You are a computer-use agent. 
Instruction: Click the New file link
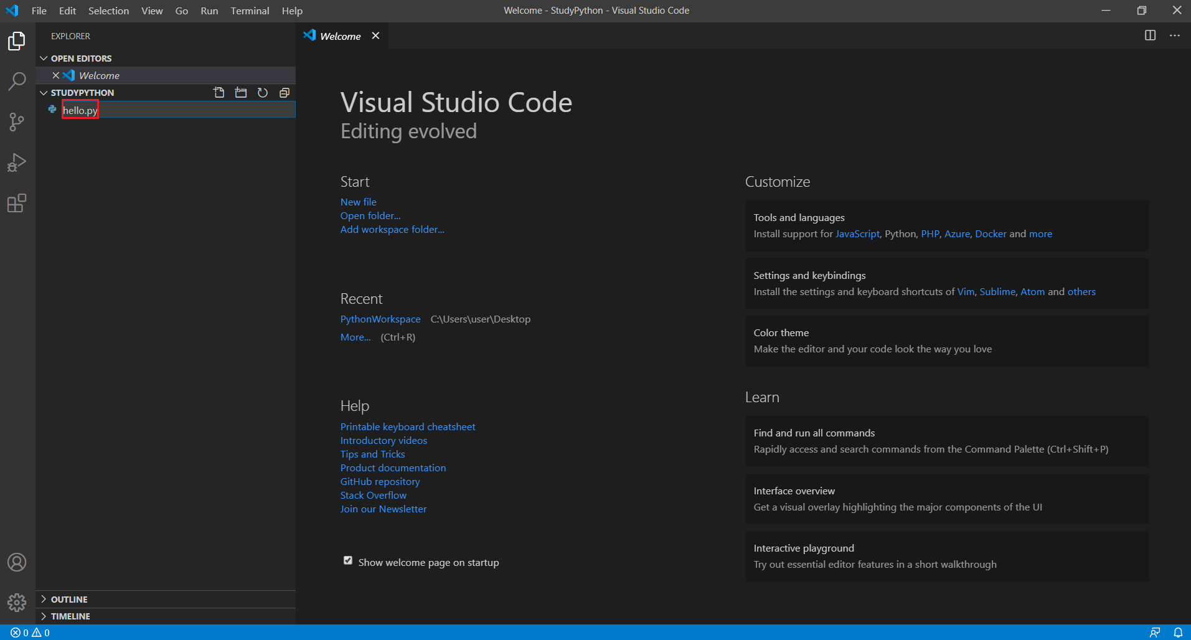(x=358, y=202)
